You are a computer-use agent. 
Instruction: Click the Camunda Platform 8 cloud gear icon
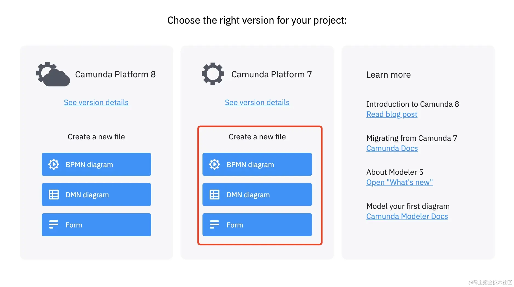53,74
